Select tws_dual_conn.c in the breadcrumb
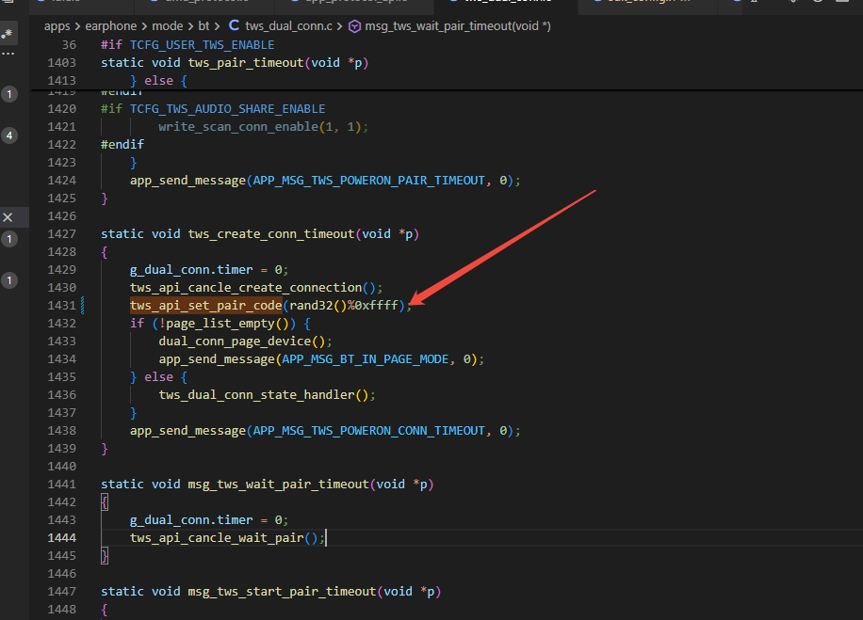Image resolution: width=863 pixels, height=620 pixels. (x=288, y=25)
